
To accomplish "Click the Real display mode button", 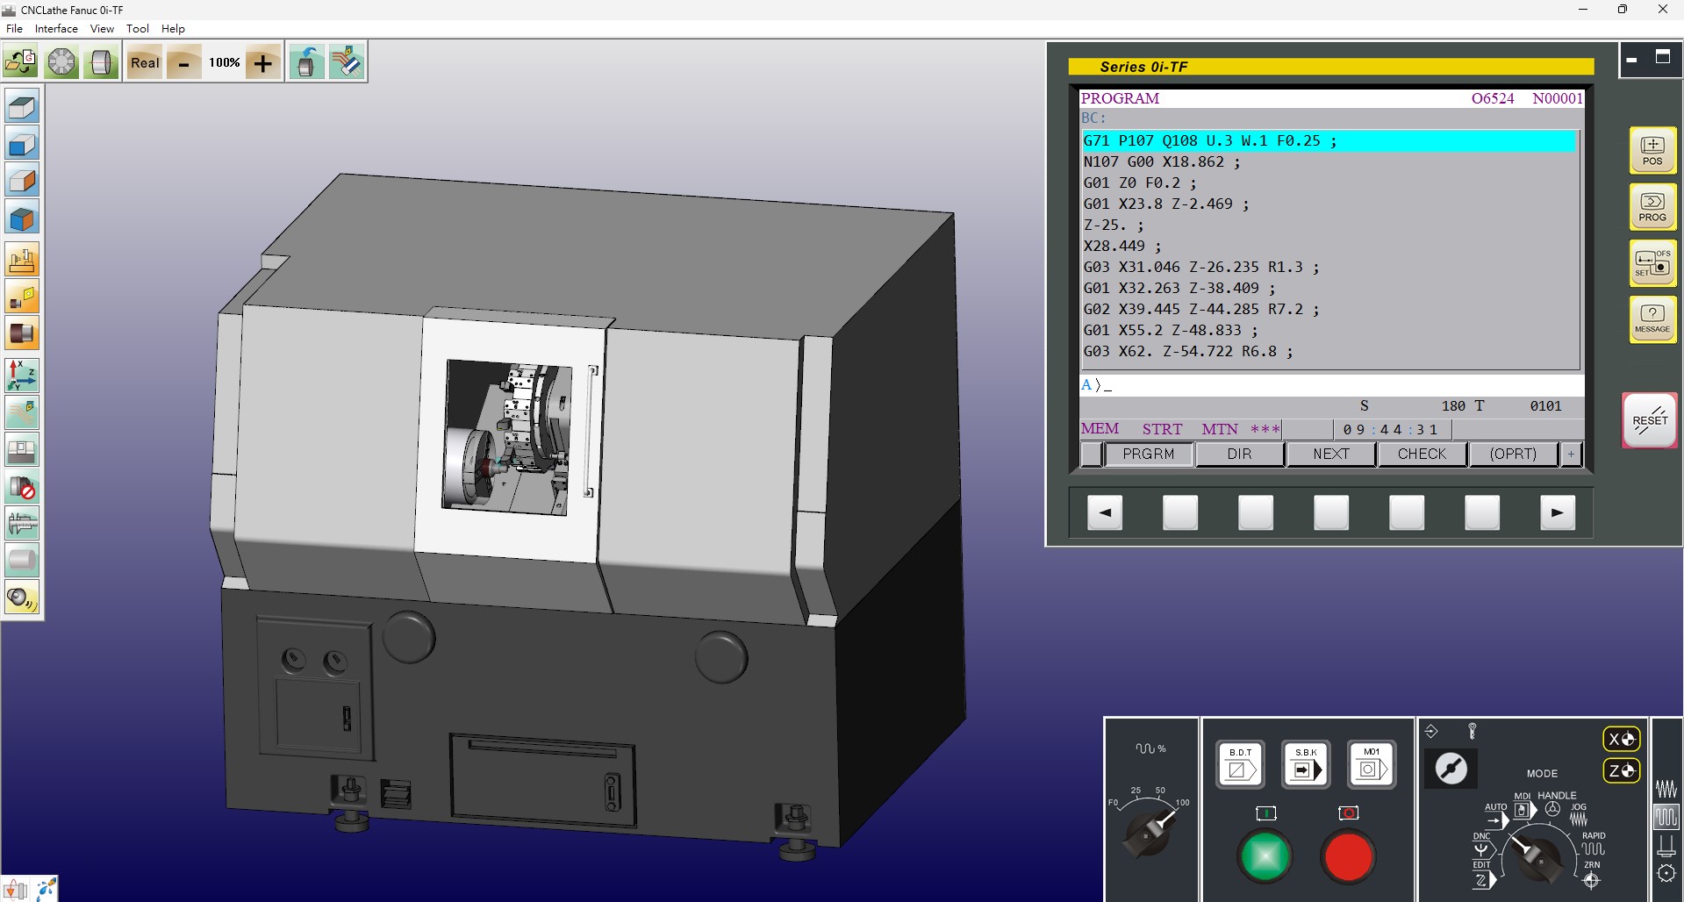I will click(145, 62).
